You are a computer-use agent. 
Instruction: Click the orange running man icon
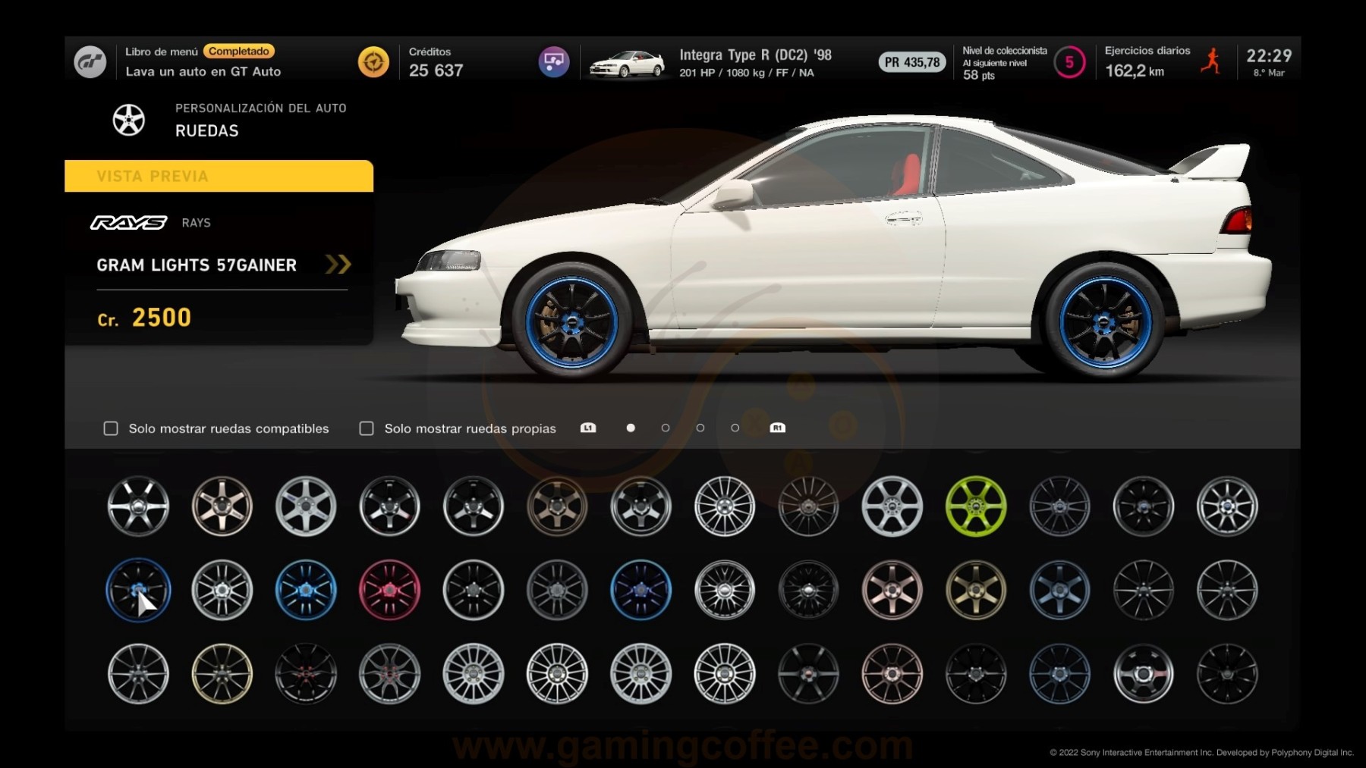point(1211,61)
